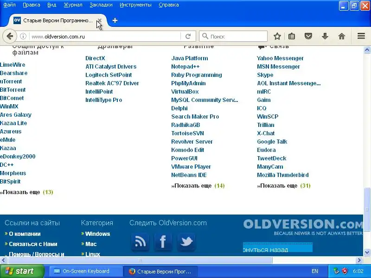Screen dimensions: 371x278
Task: Open the VirtualBox link
Action: pyautogui.click(x=185, y=92)
